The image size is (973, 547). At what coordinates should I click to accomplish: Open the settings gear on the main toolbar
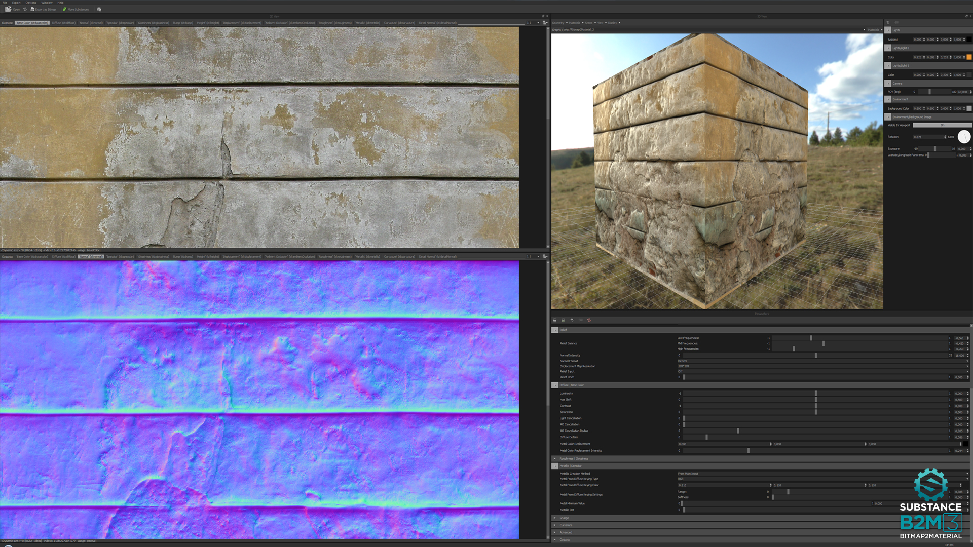(x=99, y=9)
